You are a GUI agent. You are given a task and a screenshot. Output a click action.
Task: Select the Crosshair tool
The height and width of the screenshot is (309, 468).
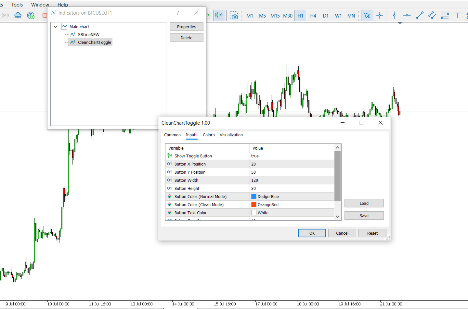point(380,15)
